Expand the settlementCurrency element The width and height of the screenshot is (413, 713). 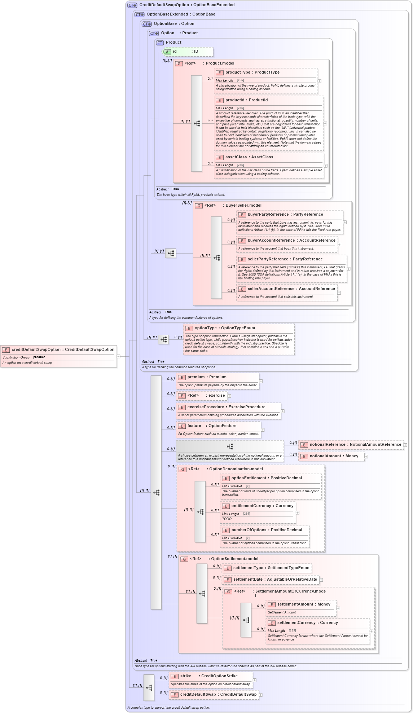pyautogui.click(x=372, y=631)
